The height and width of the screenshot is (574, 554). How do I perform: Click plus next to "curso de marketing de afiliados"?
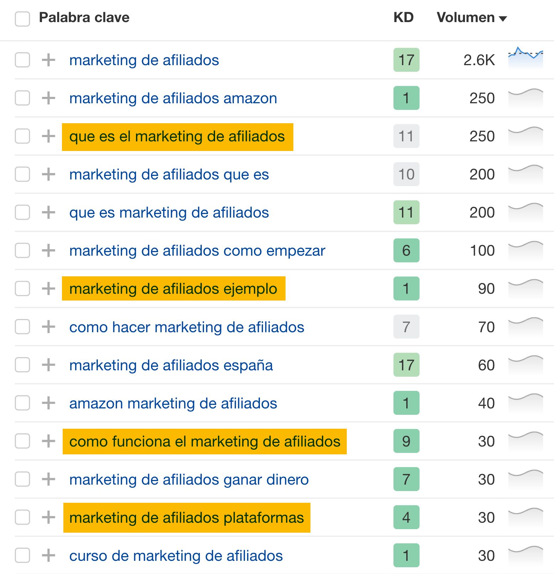(x=49, y=556)
